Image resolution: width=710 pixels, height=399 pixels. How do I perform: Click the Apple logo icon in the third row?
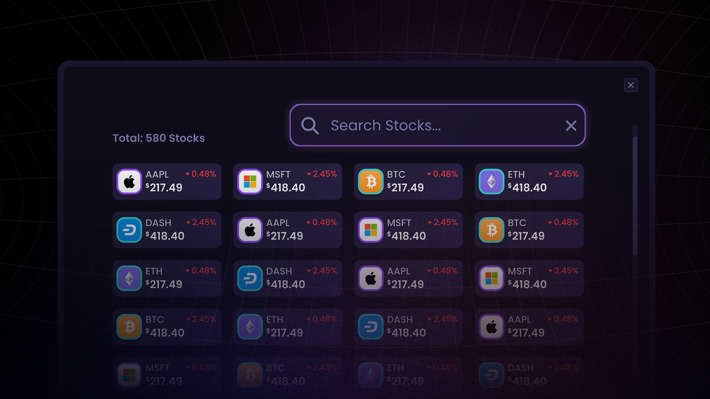point(371,279)
